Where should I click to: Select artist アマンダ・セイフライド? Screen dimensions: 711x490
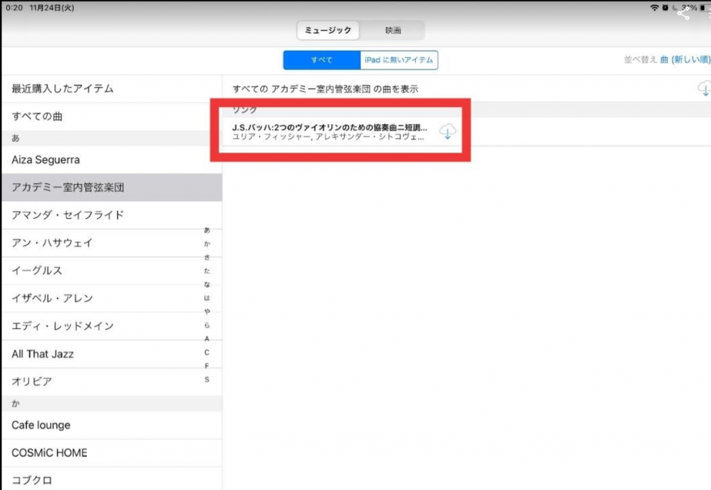point(112,215)
